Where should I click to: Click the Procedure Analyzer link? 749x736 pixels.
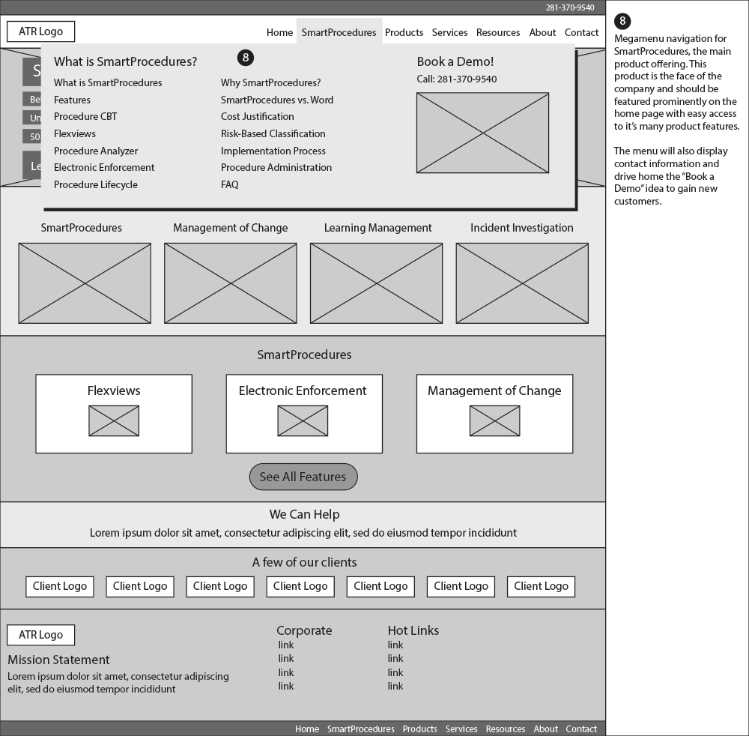pos(95,150)
